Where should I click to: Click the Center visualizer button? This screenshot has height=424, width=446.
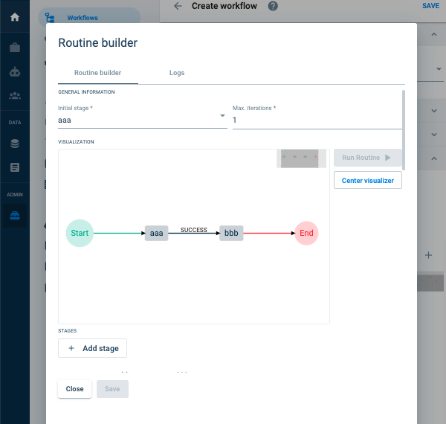point(368,180)
